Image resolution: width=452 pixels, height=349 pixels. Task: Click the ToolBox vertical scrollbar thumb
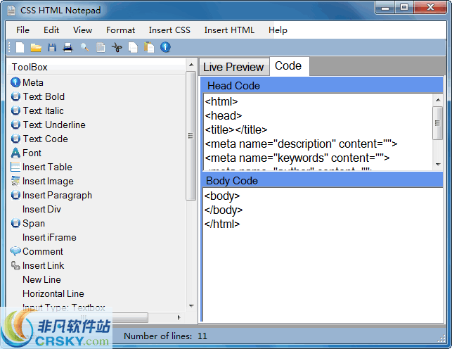(x=191, y=136)
